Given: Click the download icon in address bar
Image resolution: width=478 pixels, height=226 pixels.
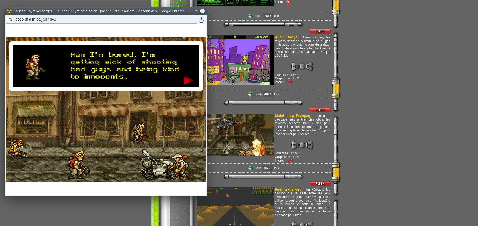Looking at the screenshot, I should pyautogui.click(x=201, y=20).
